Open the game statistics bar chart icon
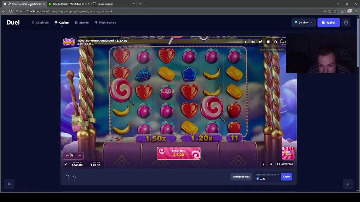360x202 pixels. tap(271, 164)
